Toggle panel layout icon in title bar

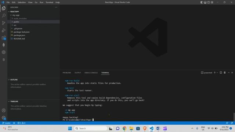coord(205,2)
